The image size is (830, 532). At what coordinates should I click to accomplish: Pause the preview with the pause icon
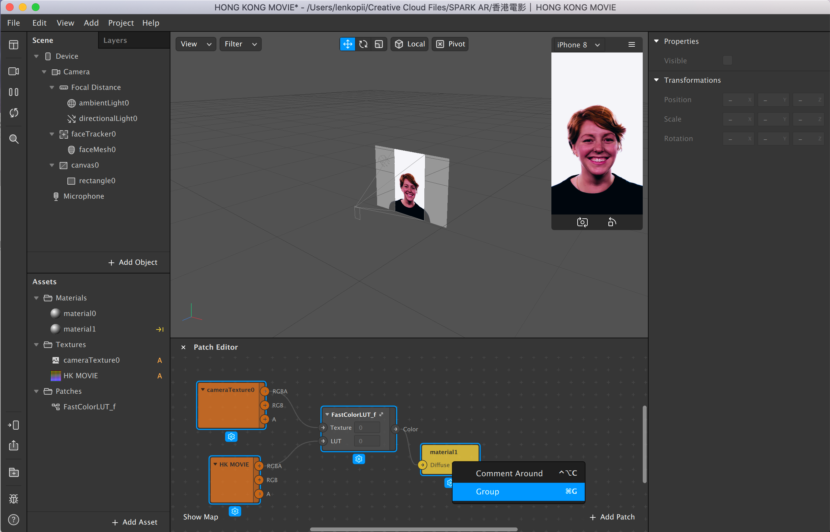14,92
